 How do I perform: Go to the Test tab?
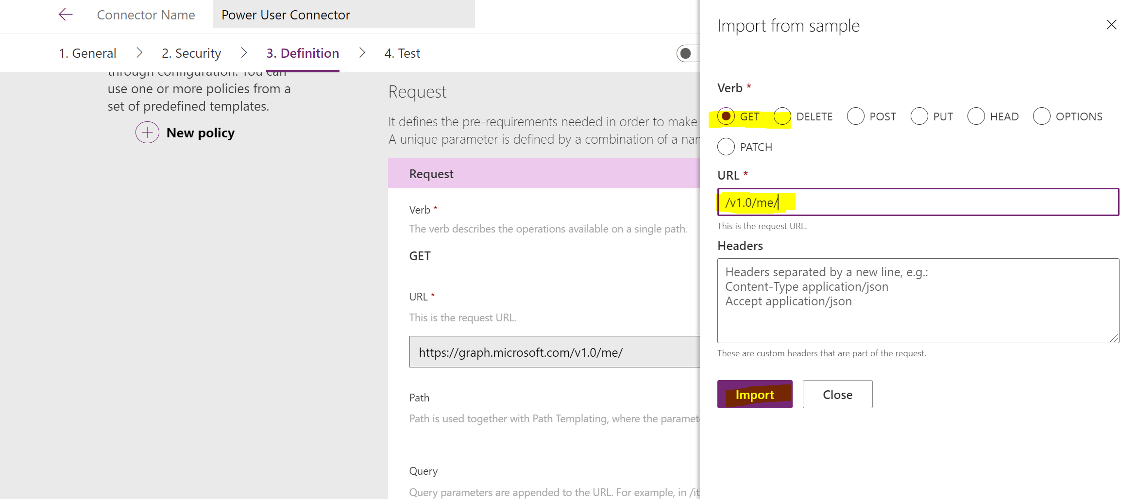402,53
